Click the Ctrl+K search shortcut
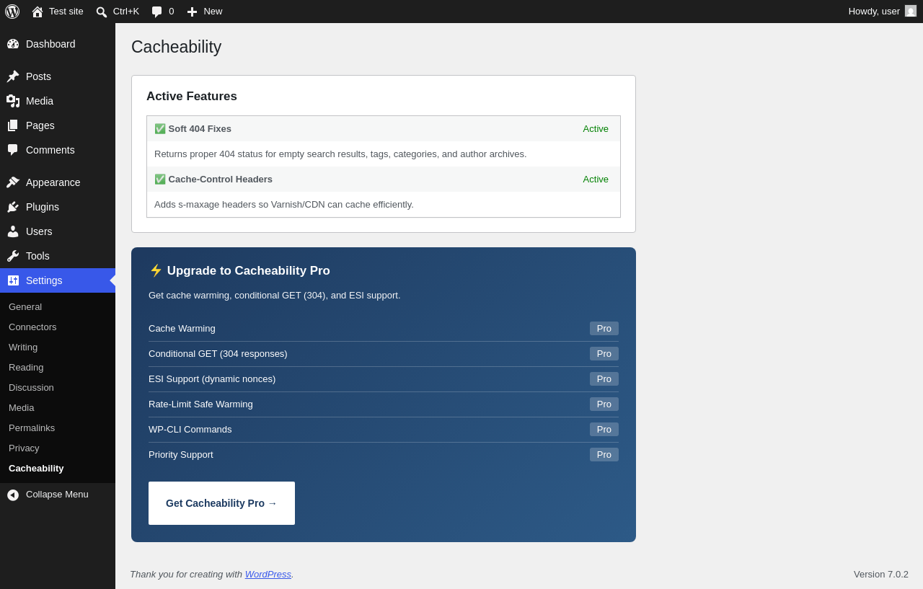The width and height of the screenshot is (923, 589). point(118,12)
